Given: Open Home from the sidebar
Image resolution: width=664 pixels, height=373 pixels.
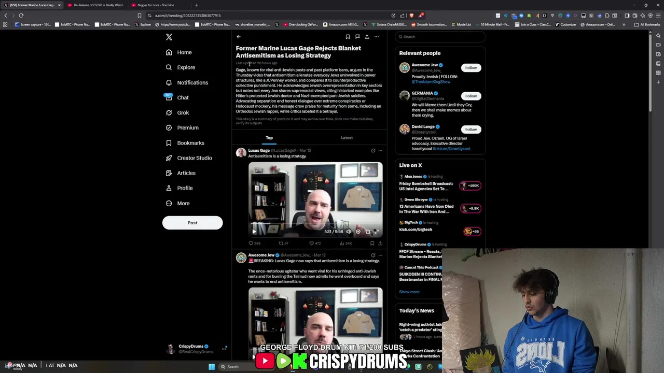Looking at the screenshot, I should (x=178, y=52).
